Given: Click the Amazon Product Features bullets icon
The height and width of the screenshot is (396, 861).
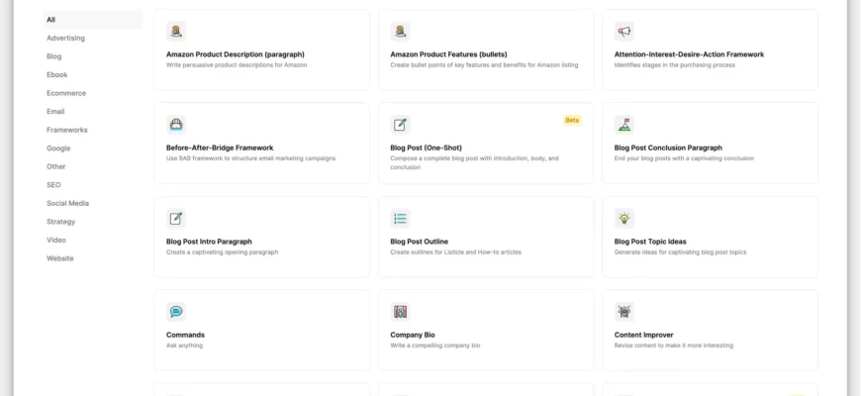Looking at the screenshot, I should (400, 32).
